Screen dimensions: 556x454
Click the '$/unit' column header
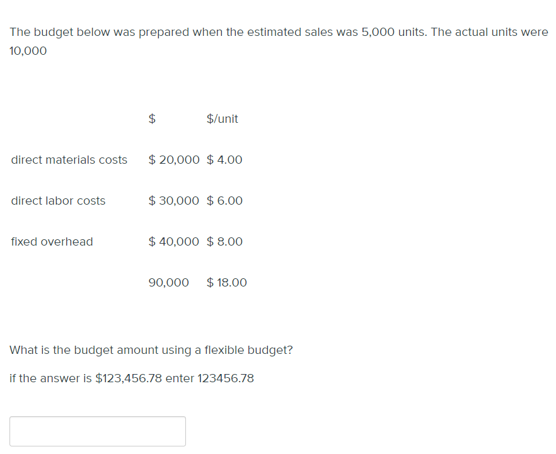[x=222, y=118]
